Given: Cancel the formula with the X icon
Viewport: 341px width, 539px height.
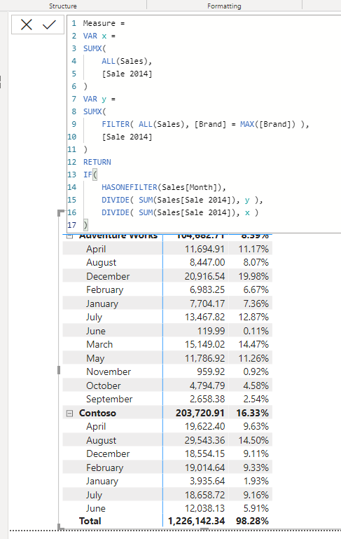Looking at the screenshot, I should (27, 25).
